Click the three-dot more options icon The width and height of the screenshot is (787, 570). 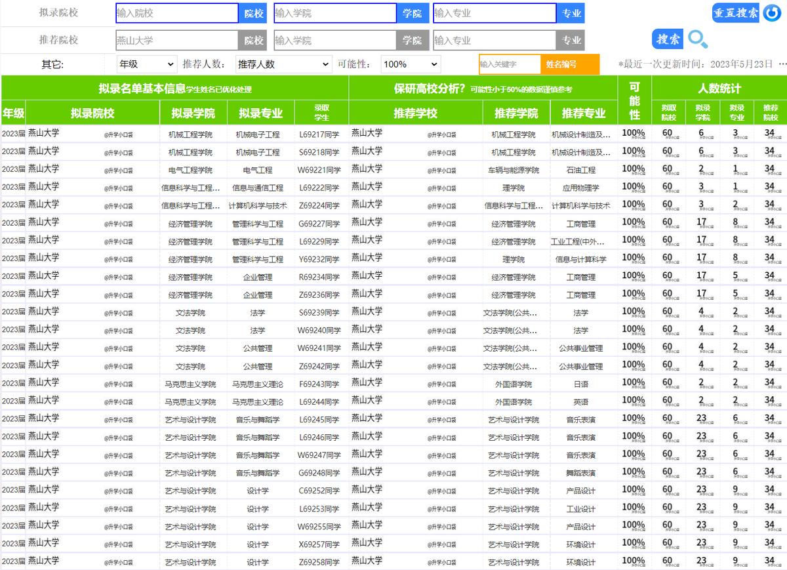(782, 64)
